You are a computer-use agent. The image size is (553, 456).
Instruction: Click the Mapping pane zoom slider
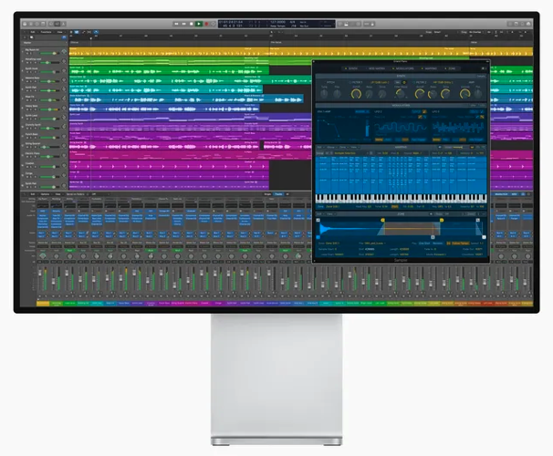pos(459,147)
